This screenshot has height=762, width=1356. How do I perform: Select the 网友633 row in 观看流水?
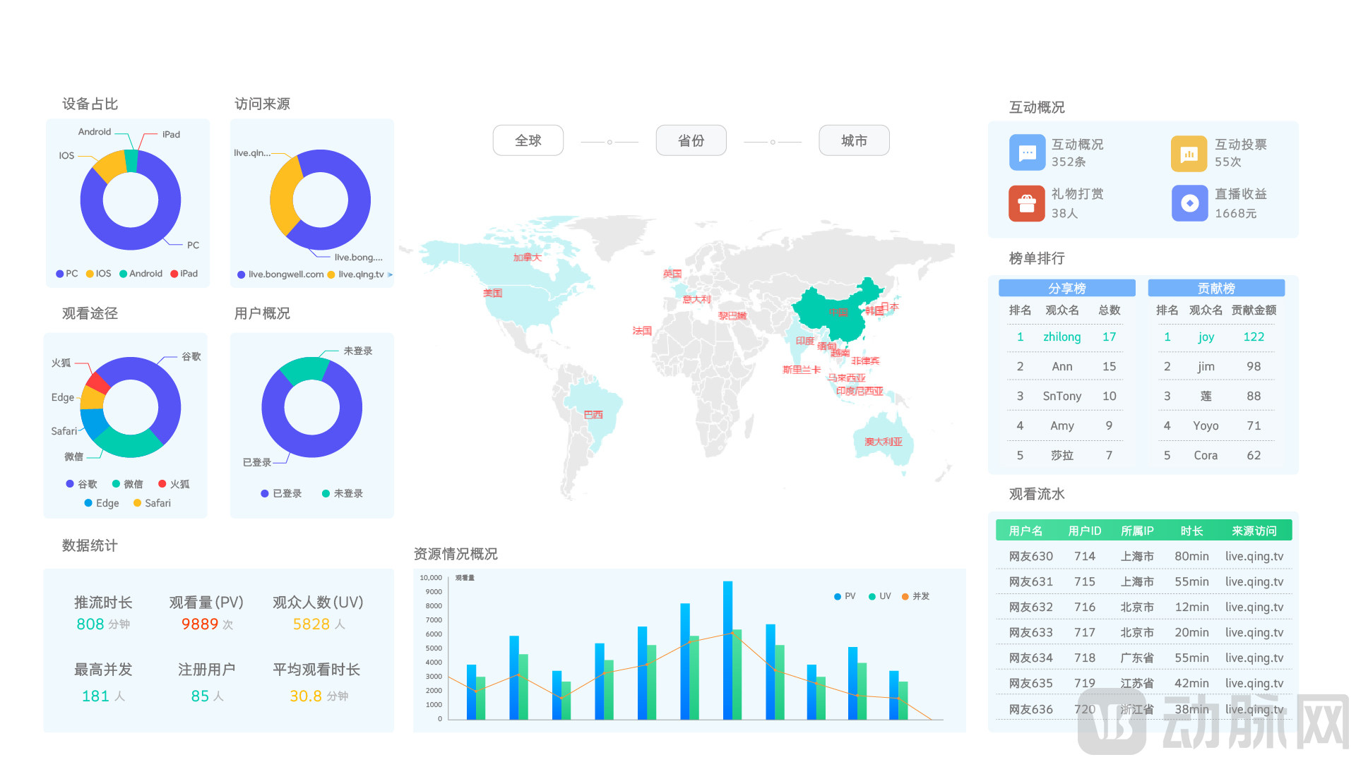1144,632
